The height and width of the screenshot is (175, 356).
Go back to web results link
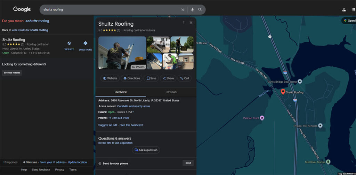click(x=30, y=30)
